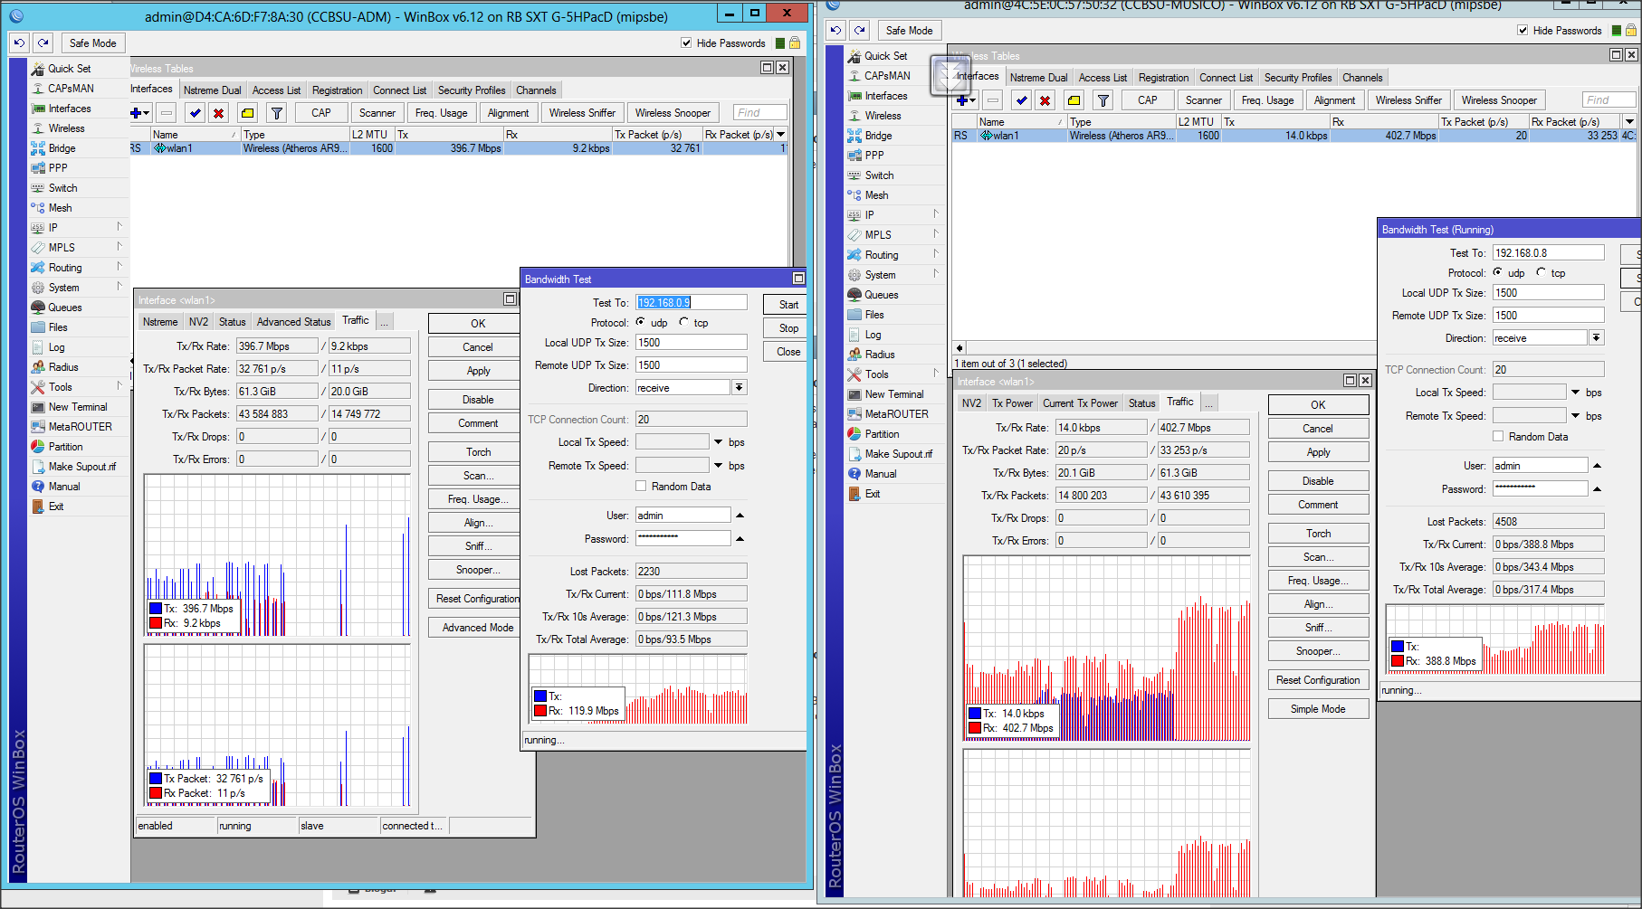Click the horizontal scrollbar left arrow in right Wireless Tables
Image resolution: width=1642 pixels, height=909 pixels.
pyautogui.click(x=959, y=348)
